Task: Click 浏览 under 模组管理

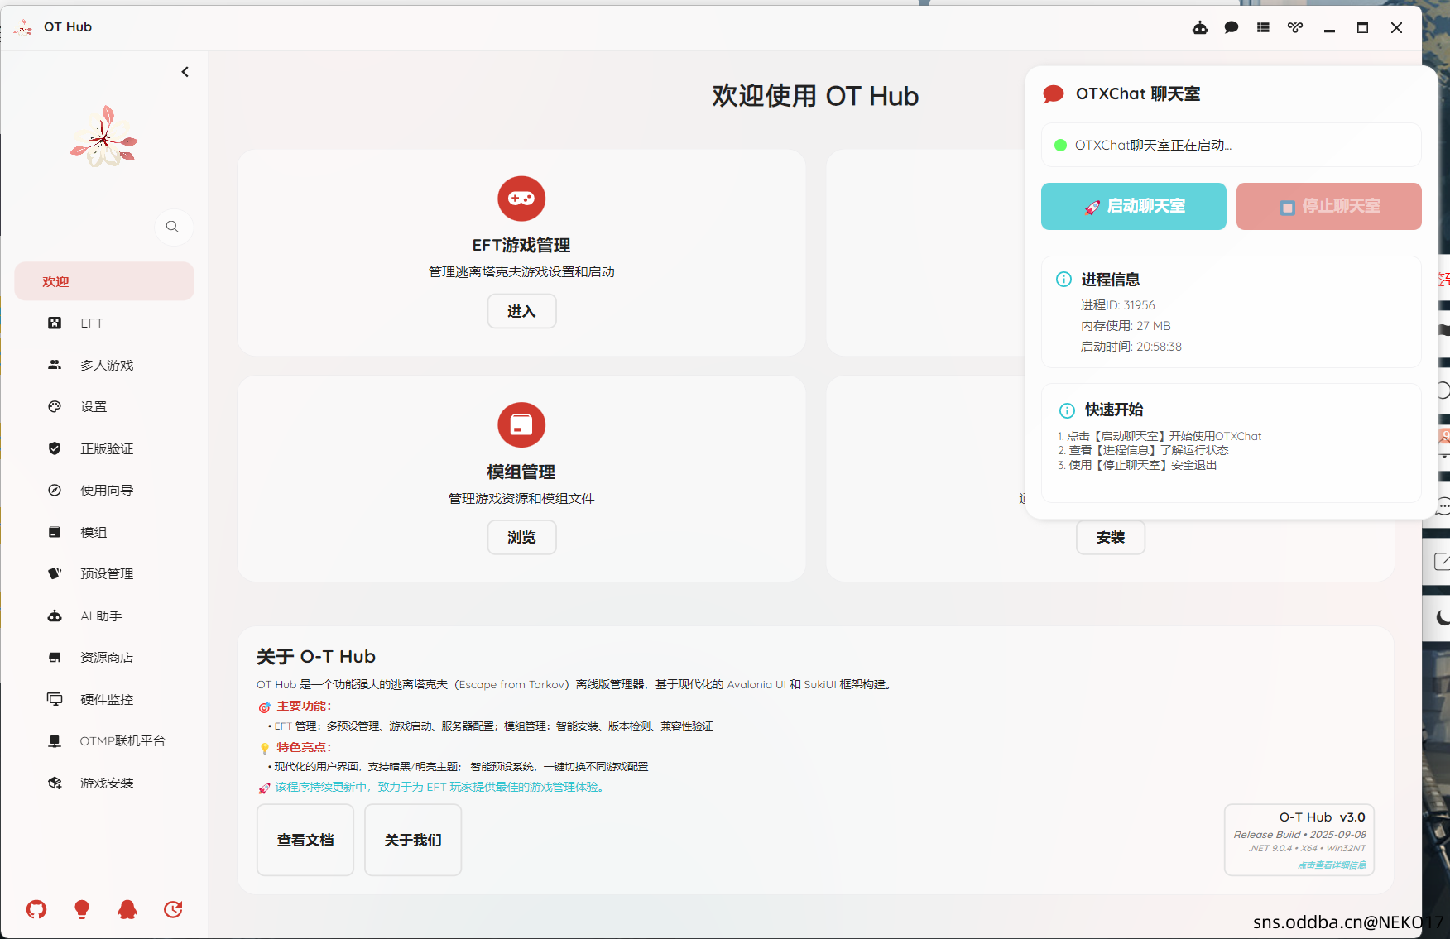Action: tap(521, 538)
